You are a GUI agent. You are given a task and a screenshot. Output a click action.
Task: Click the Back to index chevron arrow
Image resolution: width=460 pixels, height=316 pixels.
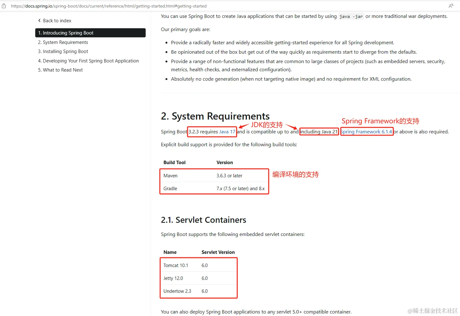coord(39,20)
